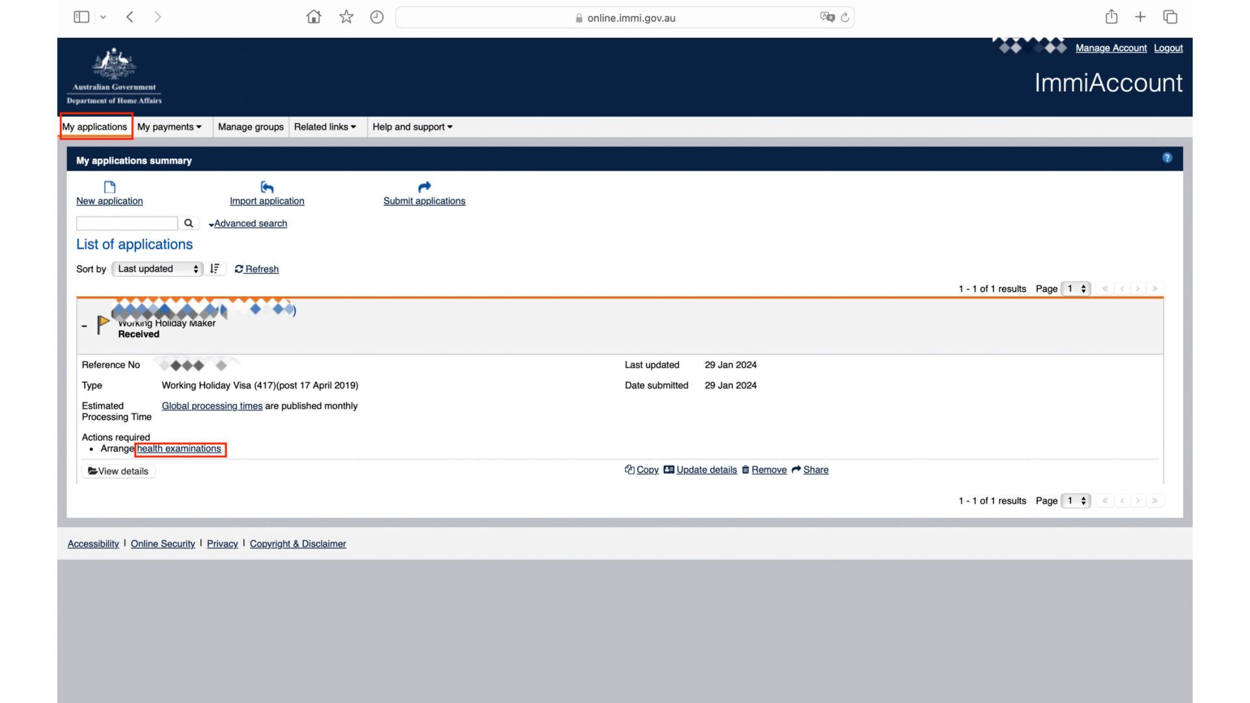Open the Sort by Last updated dropdown
The height and width of the screenshot is (703, 1250).
coord(157,269)
